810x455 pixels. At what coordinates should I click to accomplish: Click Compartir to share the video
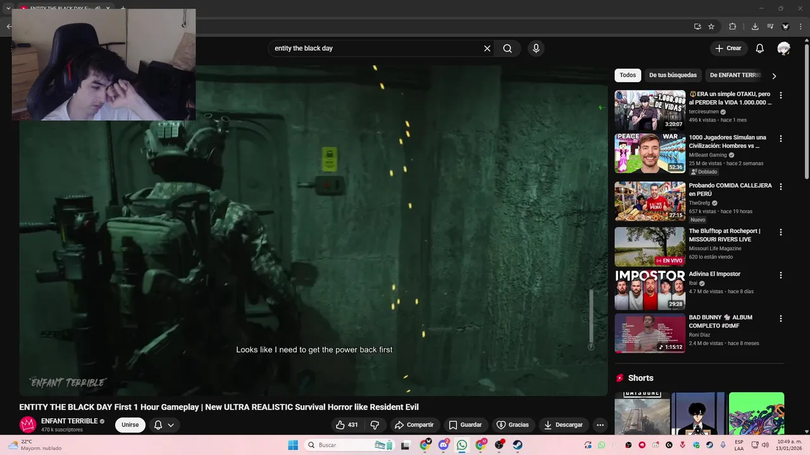(x=414, y=425)
